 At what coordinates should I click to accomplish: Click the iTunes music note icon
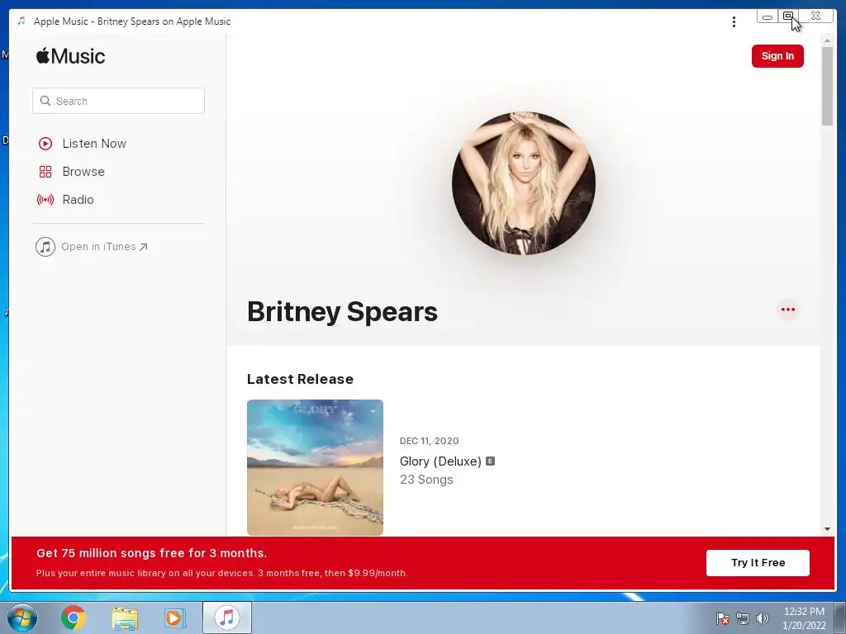[x=45, y=247]
